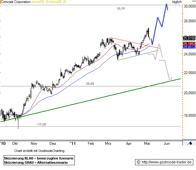
Task: Open the godmode-trader.de website link
Action: point(164,162)
